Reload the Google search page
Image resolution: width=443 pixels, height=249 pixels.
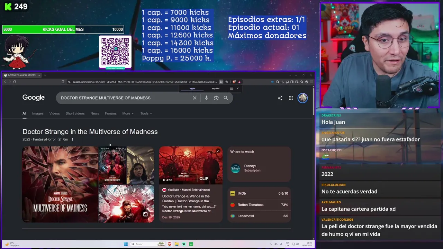tap(15, 82)
